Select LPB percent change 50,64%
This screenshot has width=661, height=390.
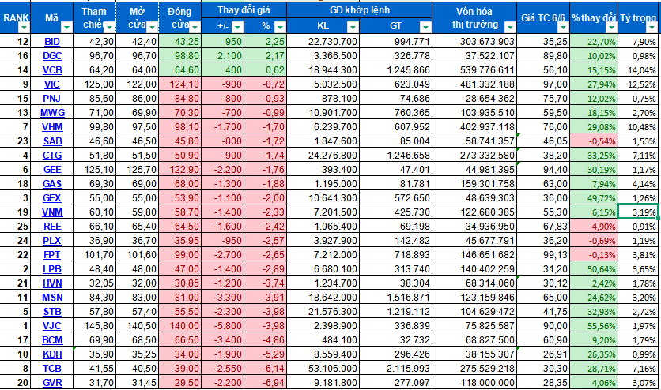point(594,269)
